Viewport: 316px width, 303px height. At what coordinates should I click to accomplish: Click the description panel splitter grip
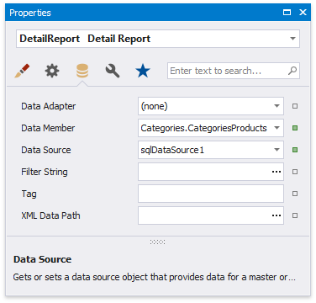point(157,242)
